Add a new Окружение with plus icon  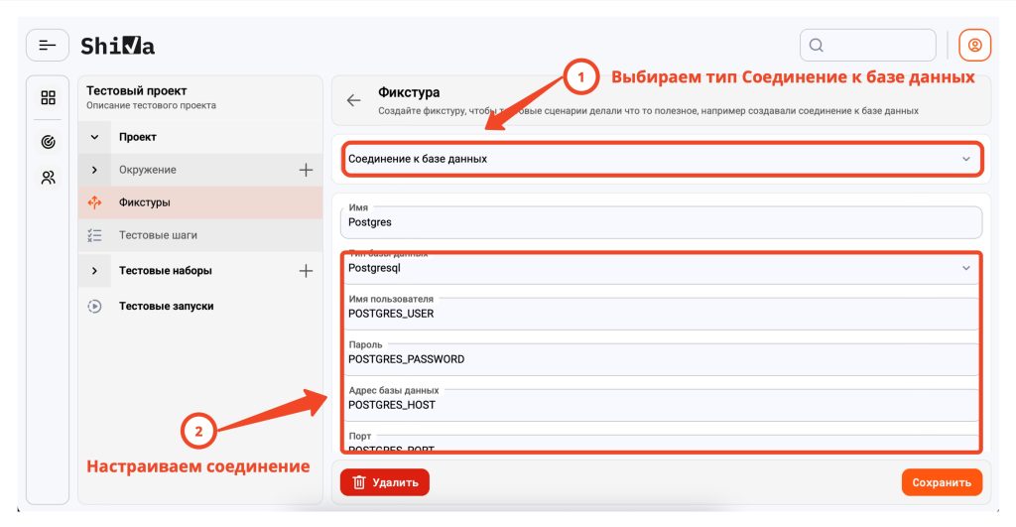click(306, 170)
